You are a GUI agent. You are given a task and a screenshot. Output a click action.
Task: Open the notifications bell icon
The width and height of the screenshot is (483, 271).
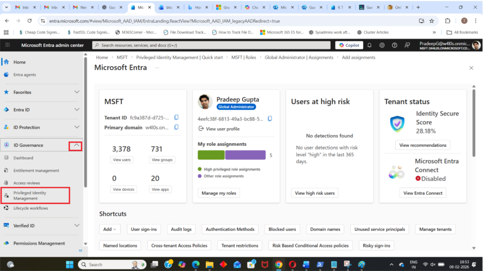point(370,45)
